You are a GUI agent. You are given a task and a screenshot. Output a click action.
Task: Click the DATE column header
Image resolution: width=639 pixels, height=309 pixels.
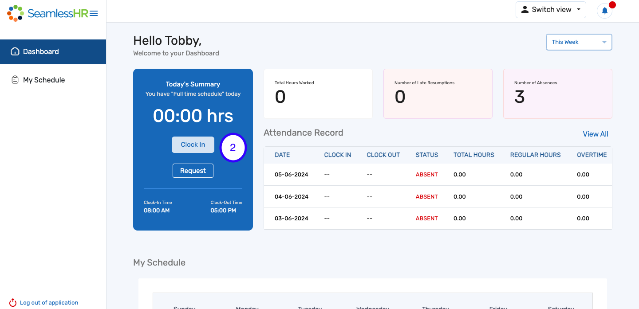[282, 155]
